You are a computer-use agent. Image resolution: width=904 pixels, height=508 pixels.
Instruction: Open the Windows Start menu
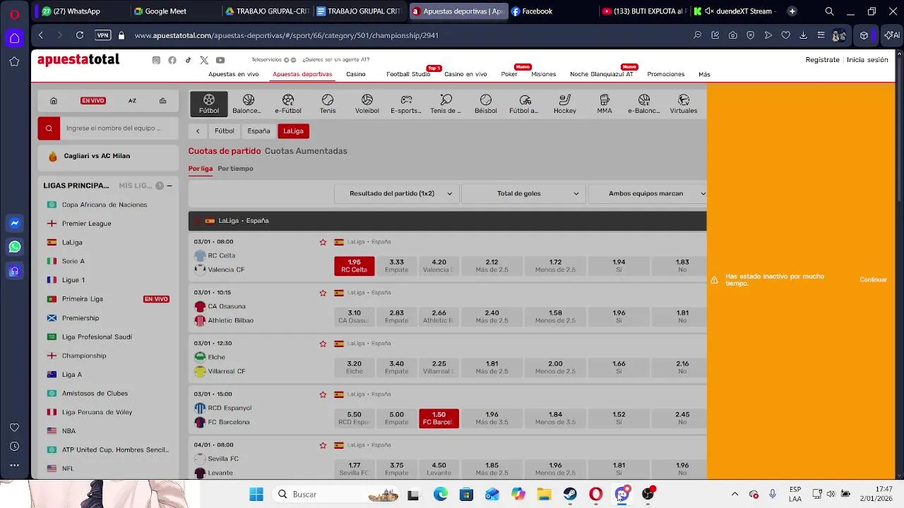256,494
